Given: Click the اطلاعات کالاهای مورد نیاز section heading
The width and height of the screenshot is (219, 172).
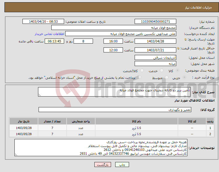Looking at the screenshot, I should [x=194, y=100].
